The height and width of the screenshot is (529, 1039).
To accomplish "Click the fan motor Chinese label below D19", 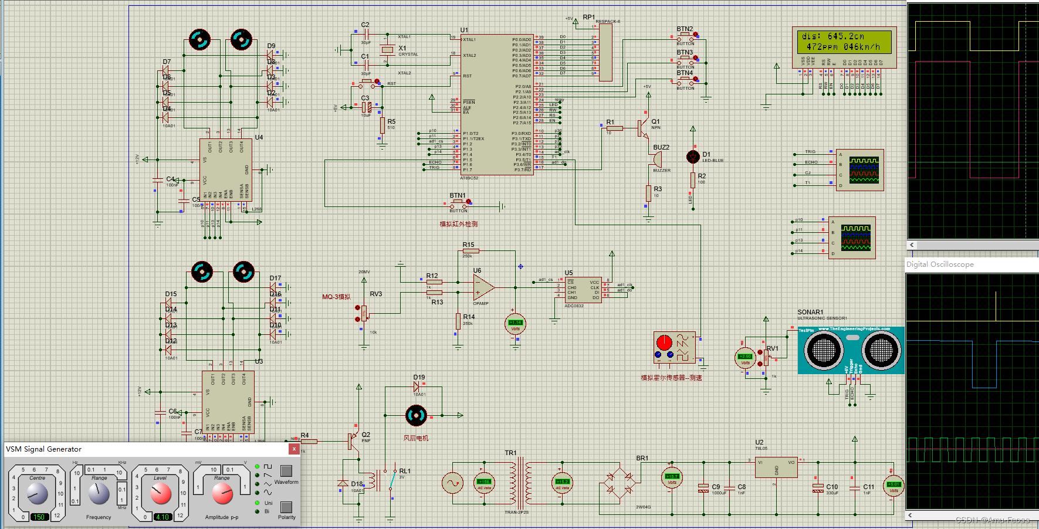I will click(x=416, y=438).
